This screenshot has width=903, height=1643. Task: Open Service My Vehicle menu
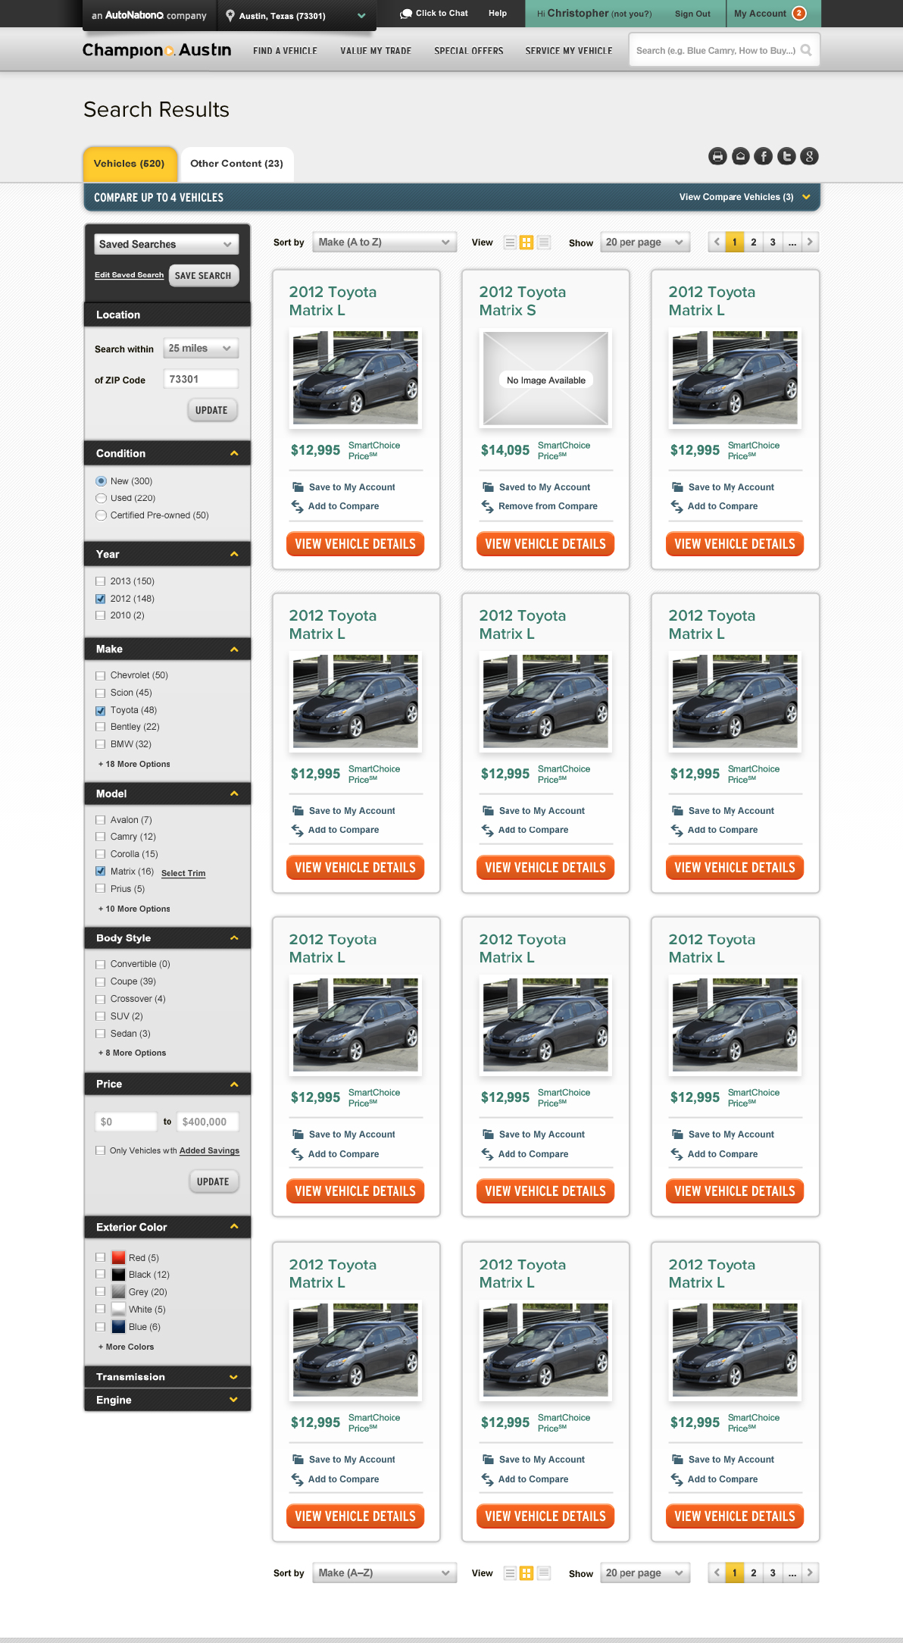(569, 51)
